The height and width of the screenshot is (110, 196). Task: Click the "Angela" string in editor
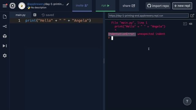tap(80, 20)
